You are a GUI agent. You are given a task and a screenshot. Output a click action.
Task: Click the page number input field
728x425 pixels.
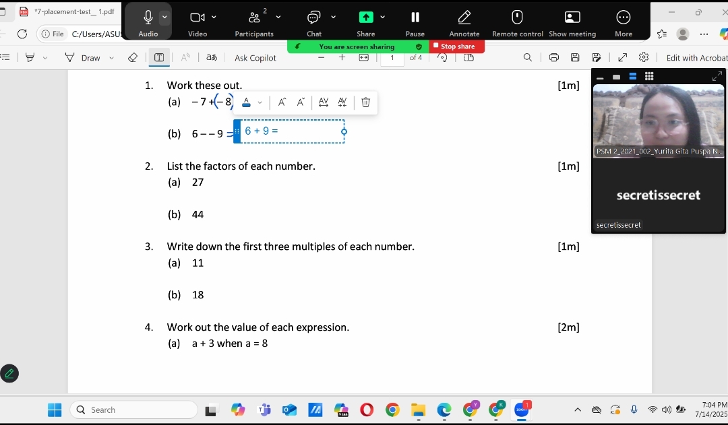[392, 58]
